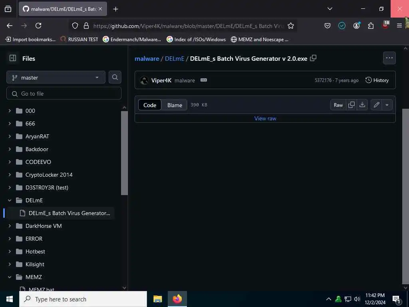Open a new browser tab
This screenshot has height=307, width=409.
click(115, 9)
